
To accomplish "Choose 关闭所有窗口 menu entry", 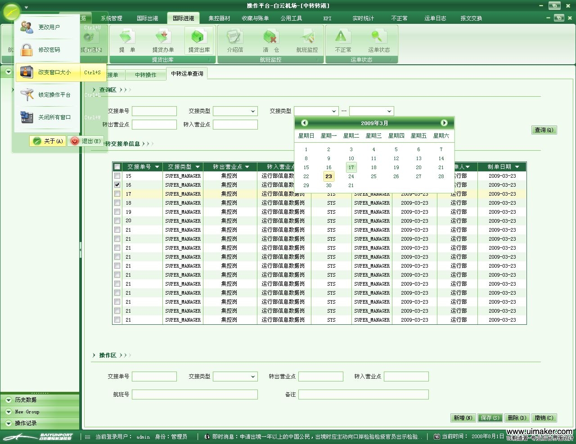I will [48, 117].
